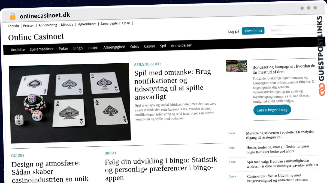Click the casino table thumbnail image
The width and height of the screenshot is (327, 183).
[x=237, y=66]
